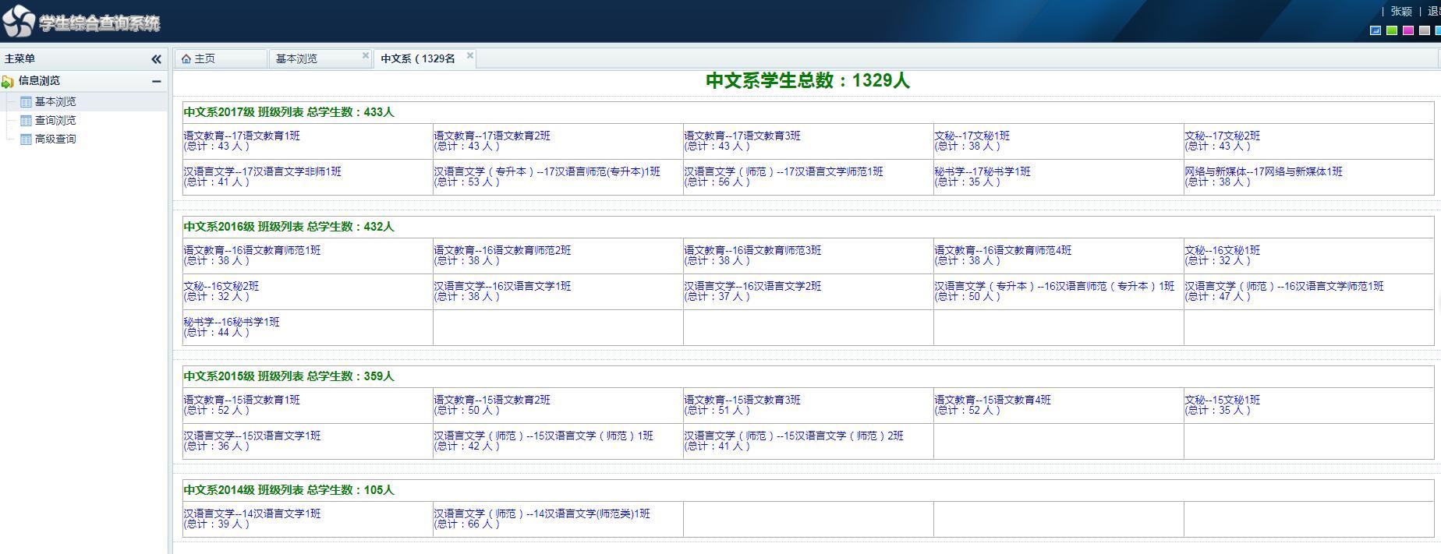Open 高级查询 in the sidebar
The width and height of the screenshot is (1441, 554).
55,139
